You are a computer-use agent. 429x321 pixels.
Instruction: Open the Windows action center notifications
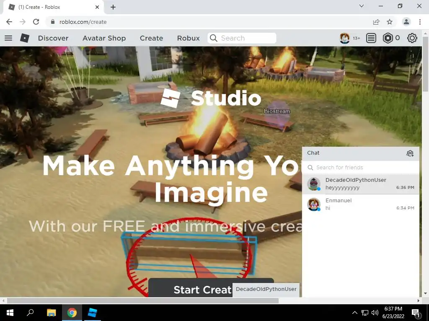(416, 313)
